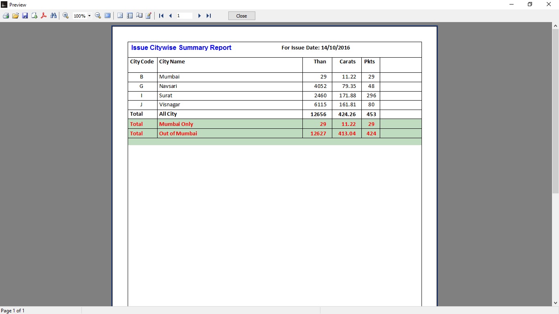This screenshot has height=314, width=559.
Task: Click Surat Pkts value 296
Action: (371, 96)
